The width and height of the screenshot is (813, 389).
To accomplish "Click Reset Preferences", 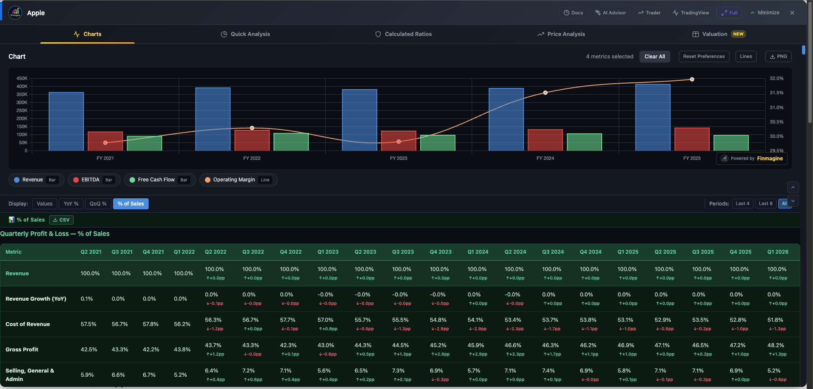I will pos(704,56).
